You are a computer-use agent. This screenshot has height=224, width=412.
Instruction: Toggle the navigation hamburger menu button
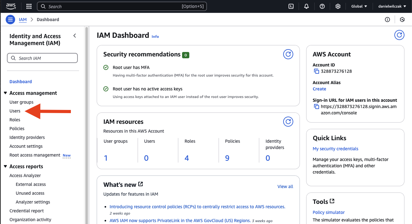10,20
